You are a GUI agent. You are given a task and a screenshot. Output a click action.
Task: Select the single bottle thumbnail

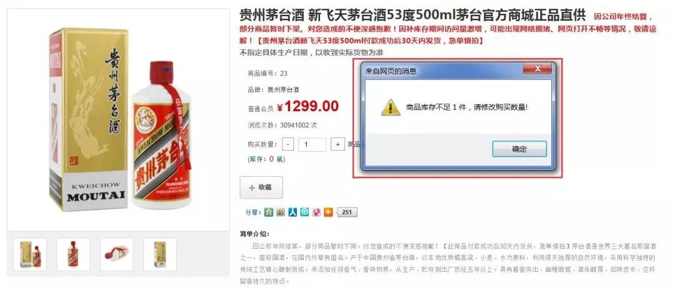(73, 254)
